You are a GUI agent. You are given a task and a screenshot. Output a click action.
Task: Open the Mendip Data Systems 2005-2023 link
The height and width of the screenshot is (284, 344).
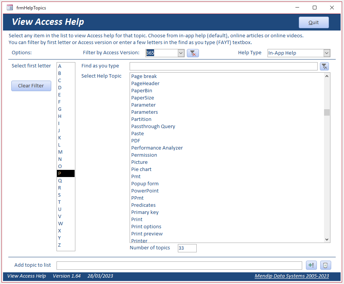pyautogui.click(x=292, y=276)
